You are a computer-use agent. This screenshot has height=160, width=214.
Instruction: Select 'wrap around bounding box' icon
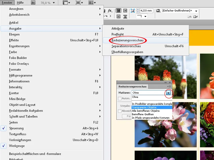[x=125, y=11]
